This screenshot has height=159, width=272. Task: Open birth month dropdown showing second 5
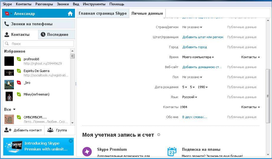[192, 87]
